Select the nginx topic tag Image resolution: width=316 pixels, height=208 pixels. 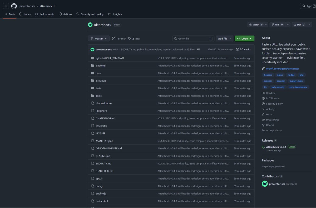[x=280, y=75]
